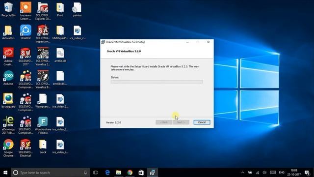Viewport: 314px width, 177px height.
Task: Click the VirtualBox installer taskbar button
Action: [153, 173]
